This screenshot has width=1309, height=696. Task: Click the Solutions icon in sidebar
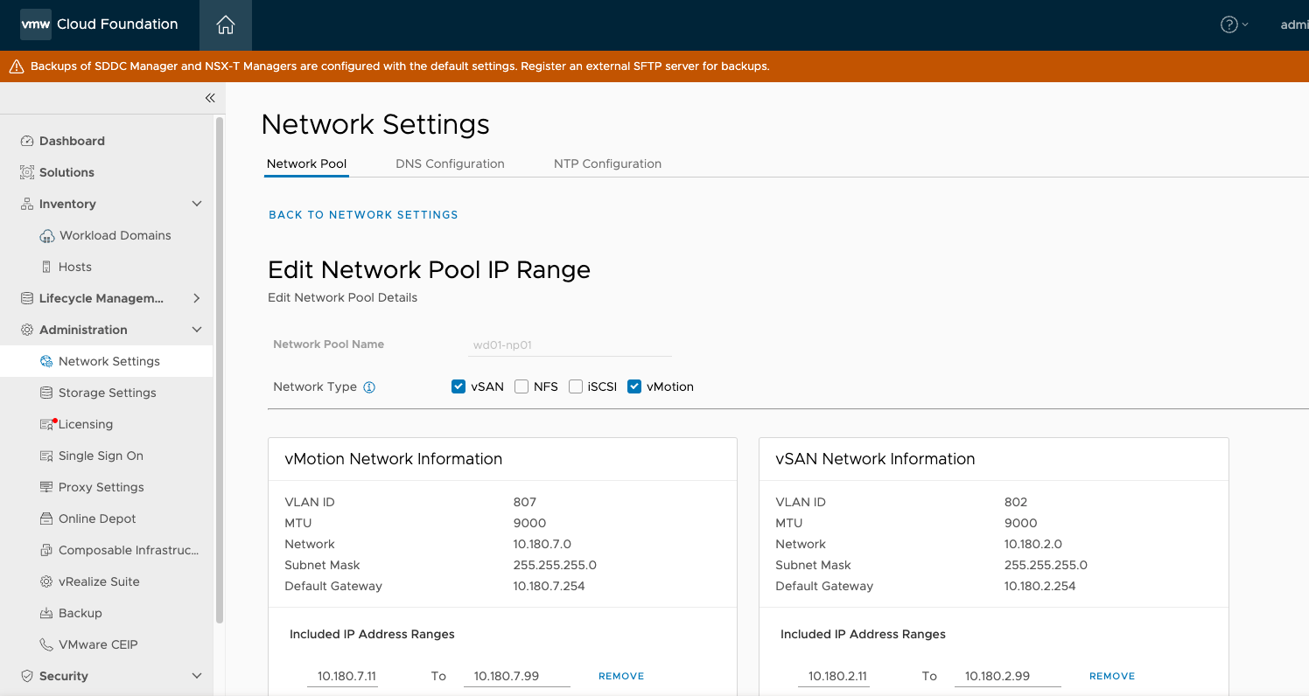pyautogui.click(x=26, y=172)
